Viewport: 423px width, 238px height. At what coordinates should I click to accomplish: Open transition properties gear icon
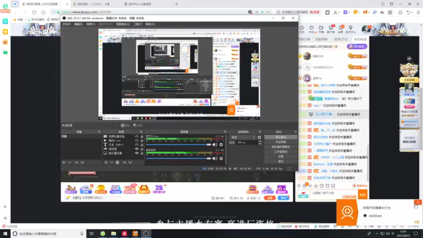[259, 138]
